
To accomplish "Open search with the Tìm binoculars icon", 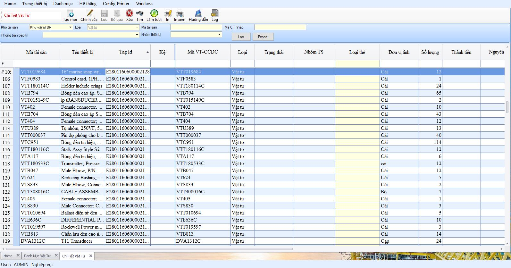I will tap(139, 13).
